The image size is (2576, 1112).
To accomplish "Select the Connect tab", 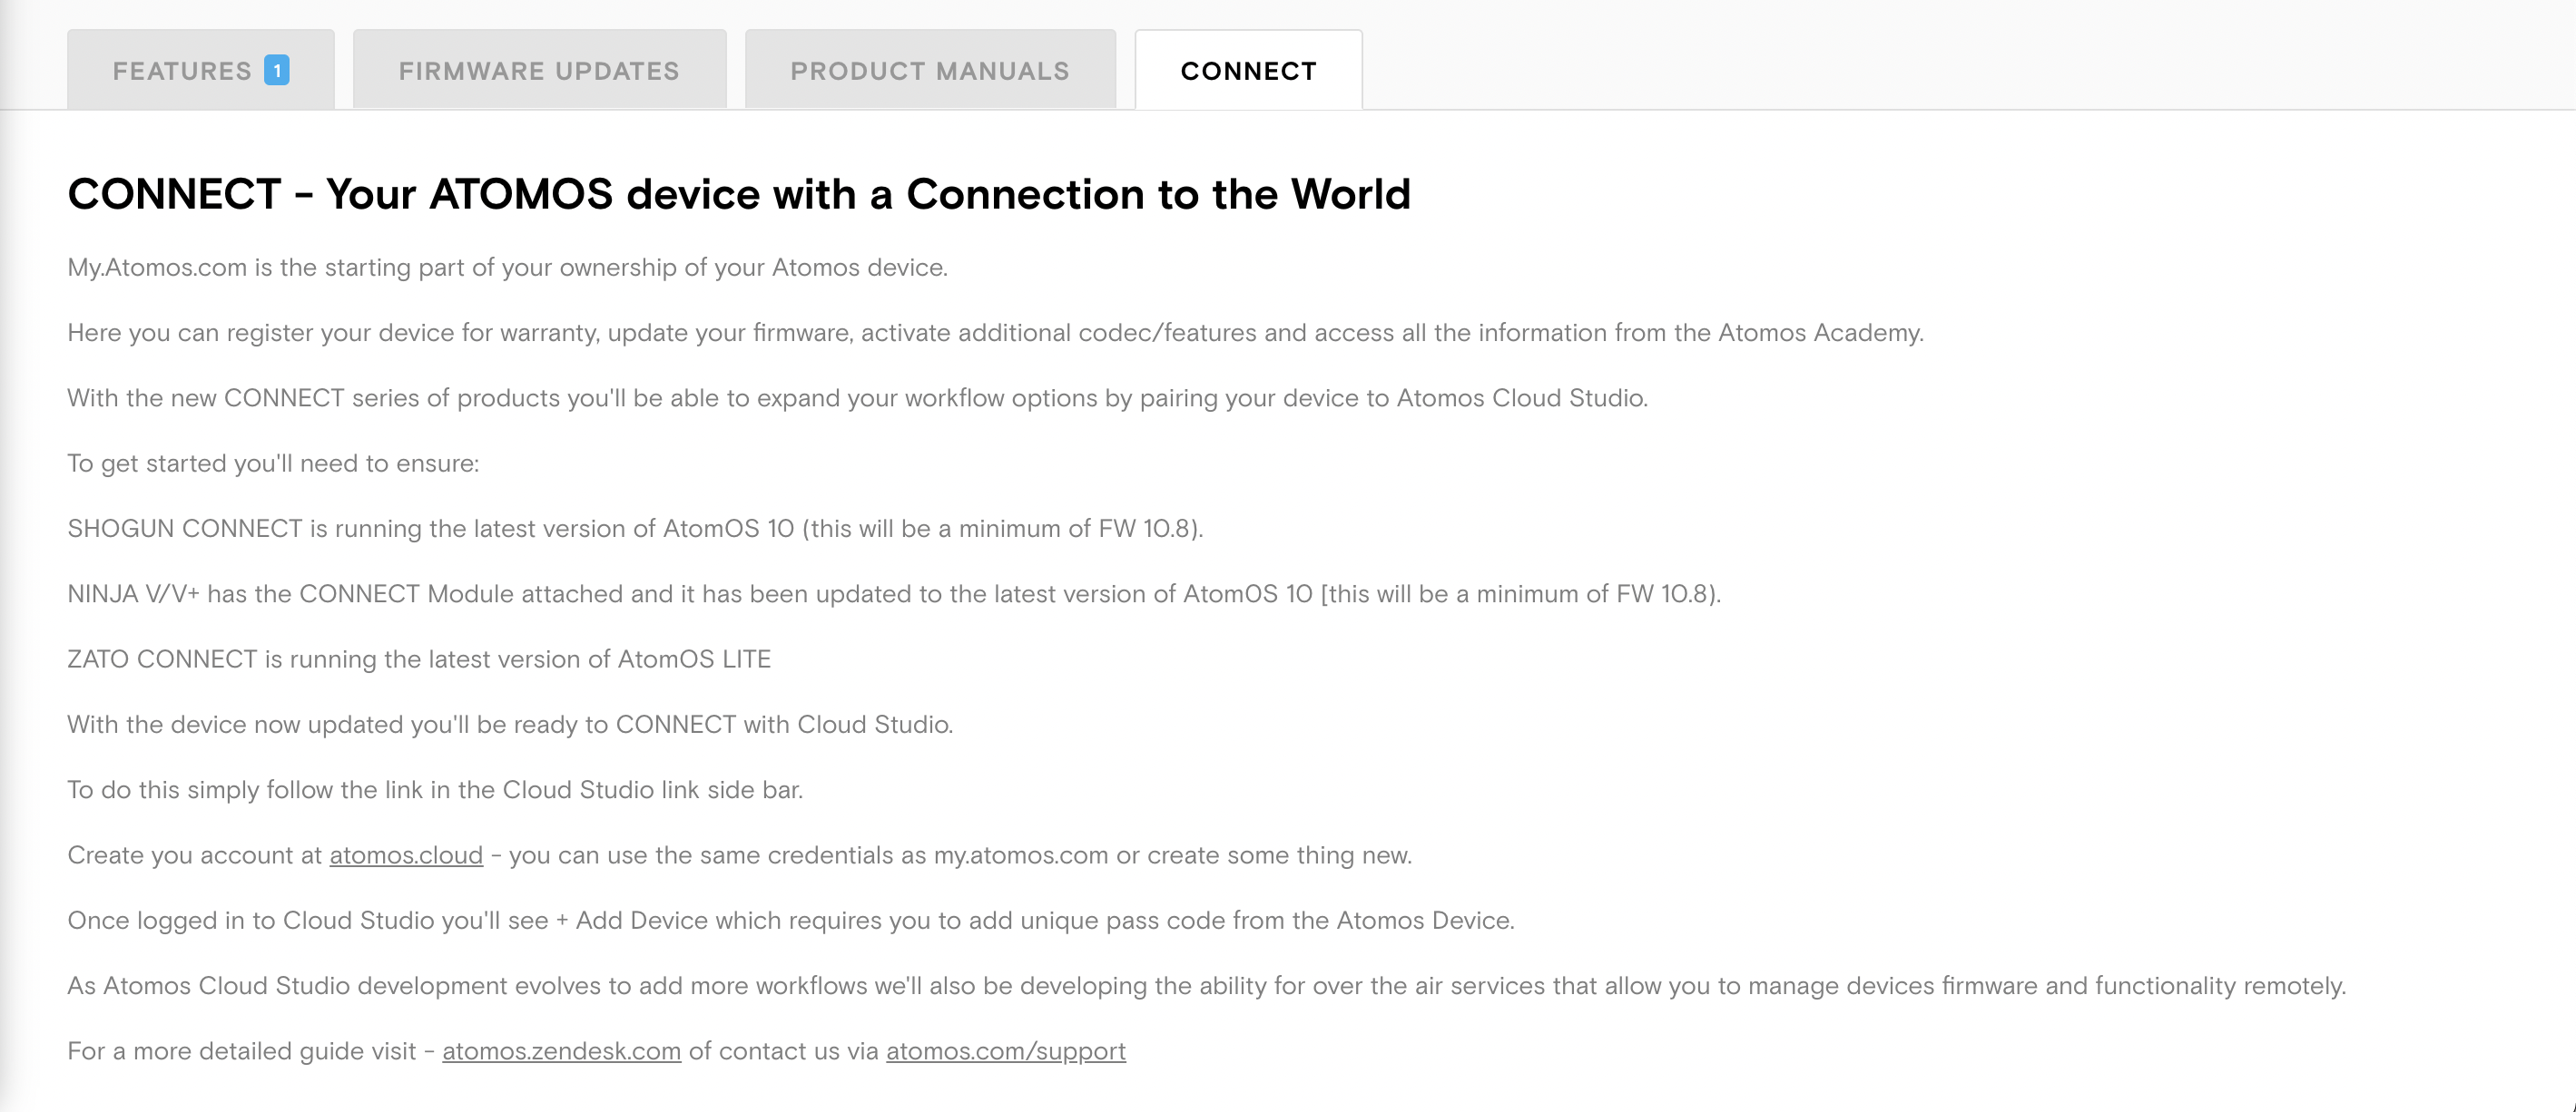I will pos(1248,70).
